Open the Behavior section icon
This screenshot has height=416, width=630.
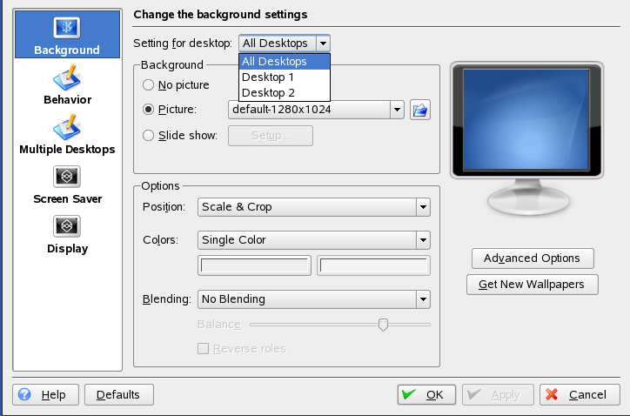coord(67,77)
